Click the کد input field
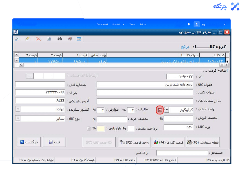This screenshot has width=243, height=182. (x=180, y=77)
